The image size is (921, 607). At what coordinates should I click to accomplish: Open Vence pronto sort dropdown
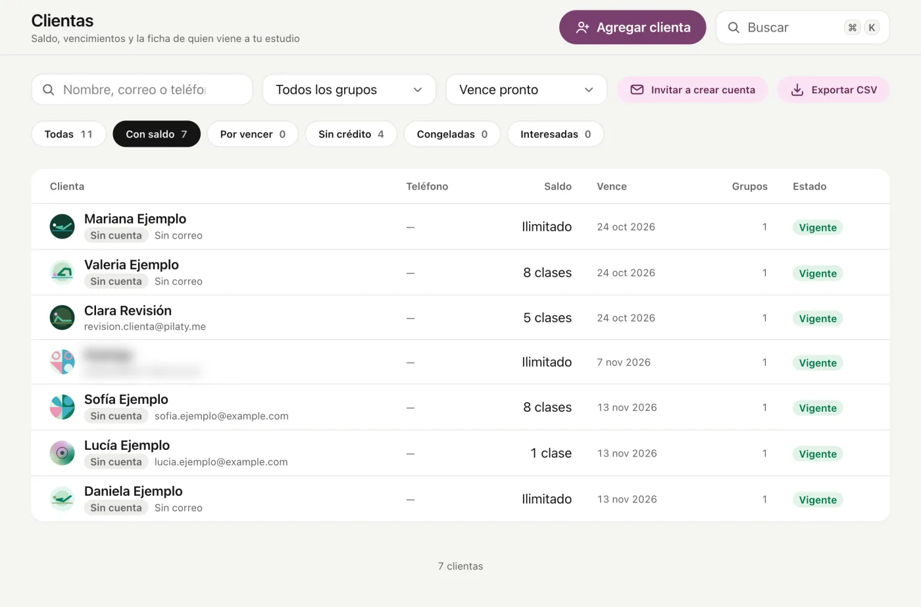click(526, 89)
